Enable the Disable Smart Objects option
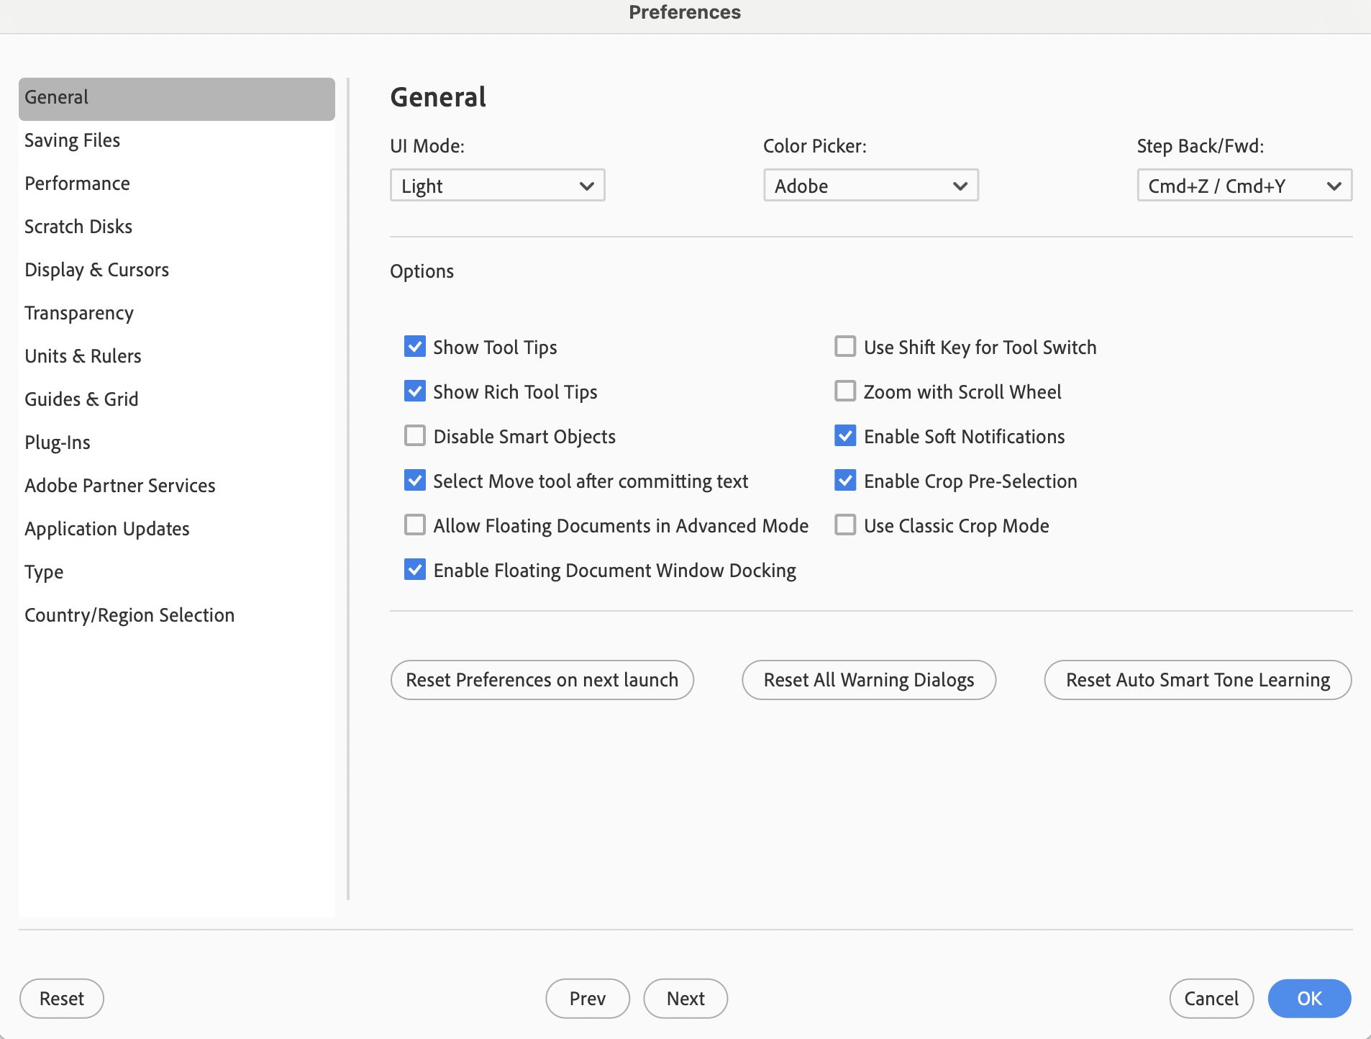 tap(415, 435)
